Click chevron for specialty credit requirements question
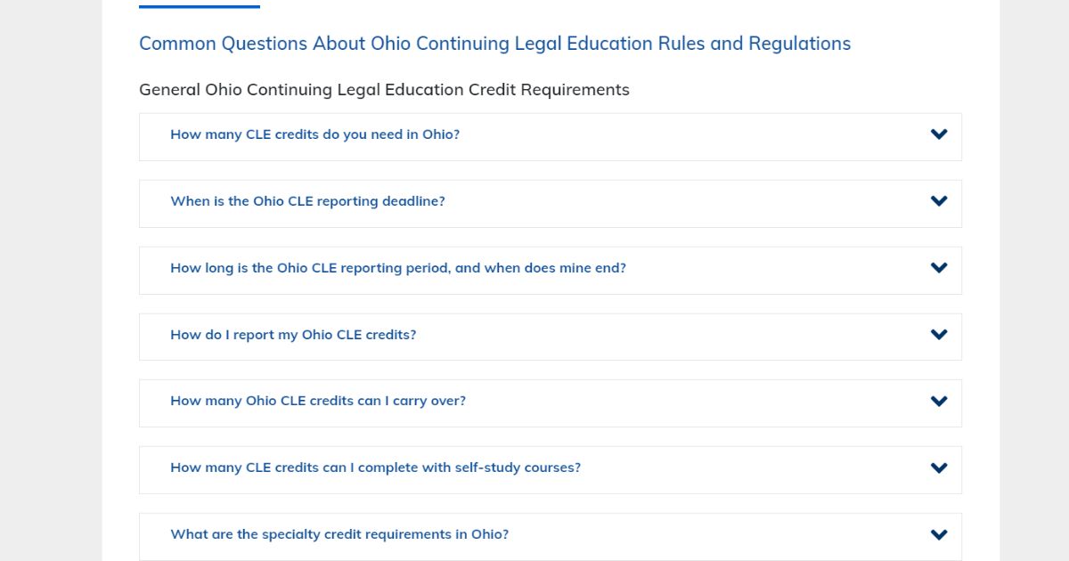This screenshot has height=561, width=1069. [x=939, y=535]
